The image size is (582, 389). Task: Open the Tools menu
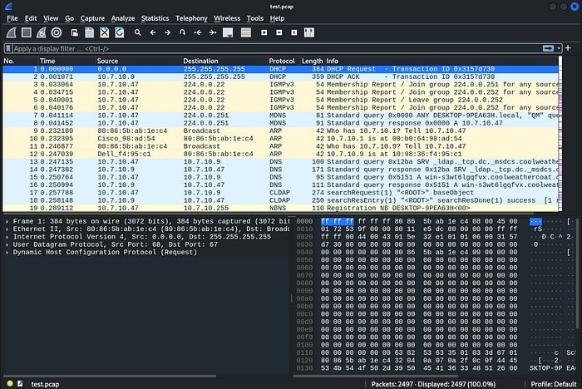point(255,18)
